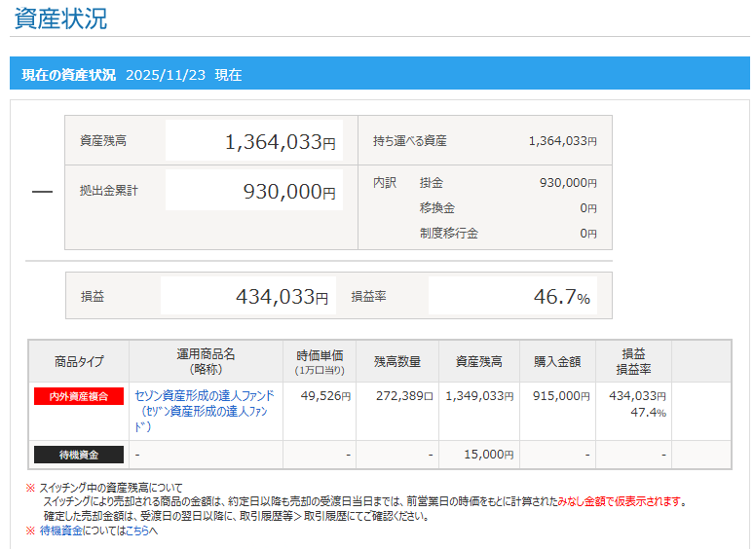Click the 持ち運べる資産 label

click(x=410, y=141)
